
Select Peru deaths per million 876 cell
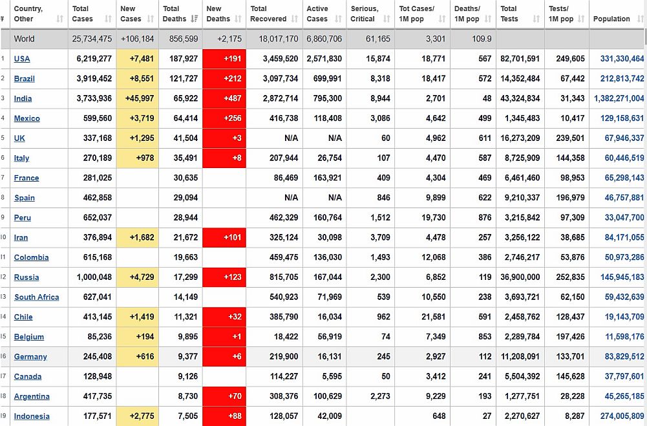(473, 218)
